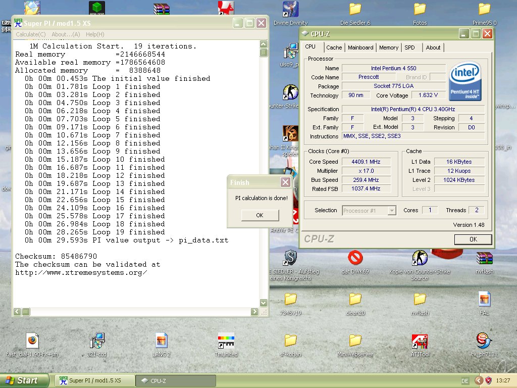
Task: Click Super PI vertical scrollbar down arrow
Action: click(264, 303)
